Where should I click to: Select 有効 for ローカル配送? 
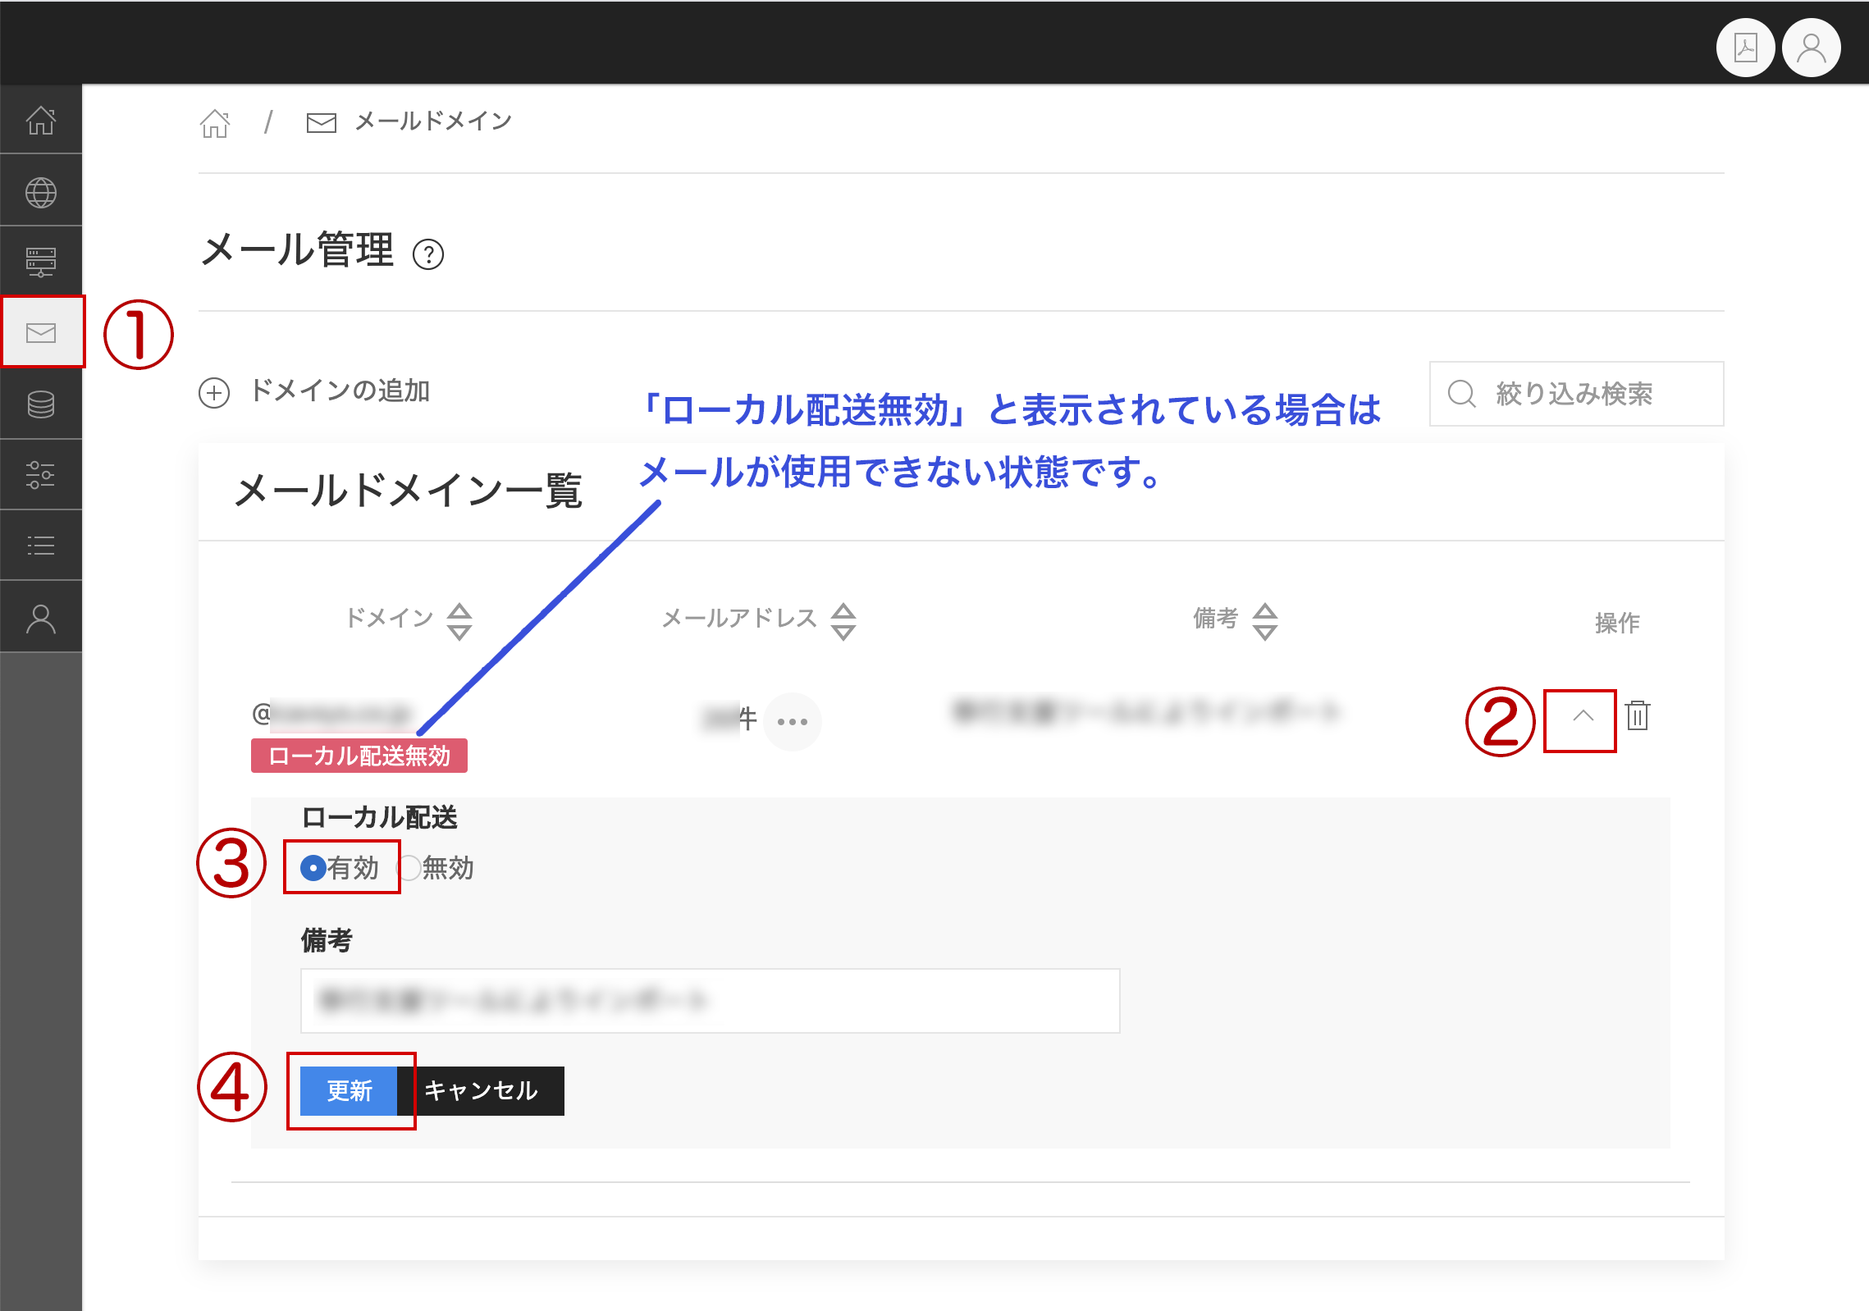[313, 867]
